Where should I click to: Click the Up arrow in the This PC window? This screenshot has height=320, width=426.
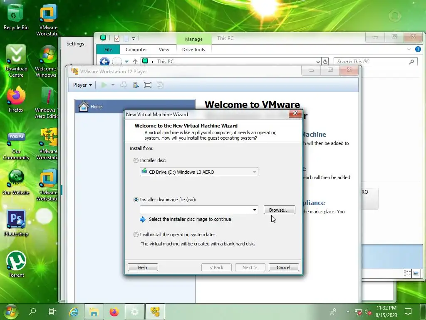point(135,62)
